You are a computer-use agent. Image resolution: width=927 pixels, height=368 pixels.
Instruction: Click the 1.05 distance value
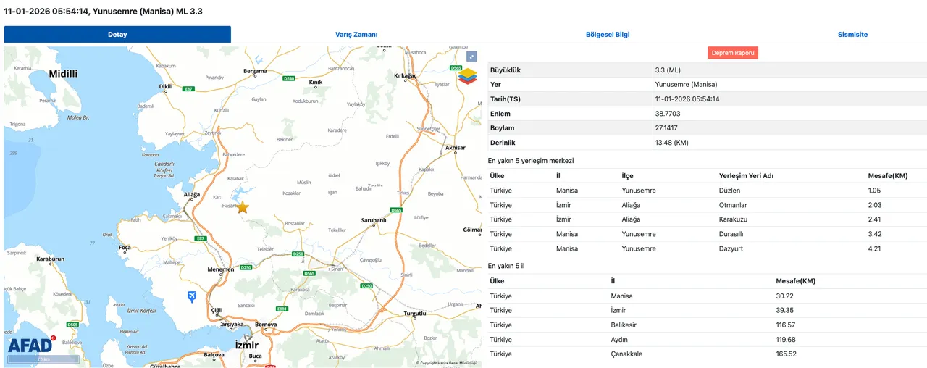(x=874, y=191)
